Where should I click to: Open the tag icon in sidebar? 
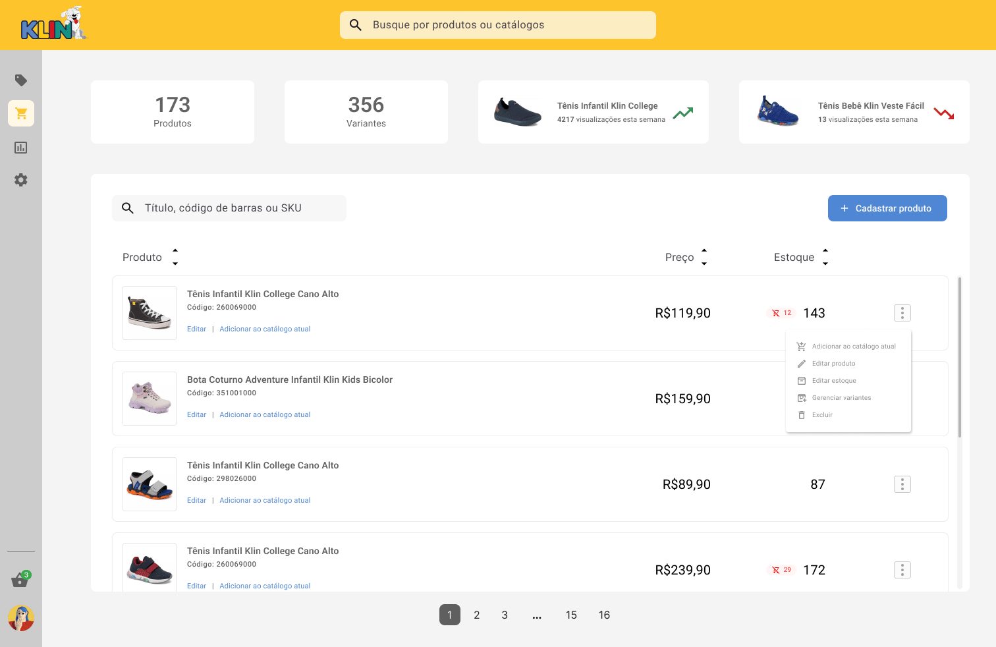[x=21, y=80]
